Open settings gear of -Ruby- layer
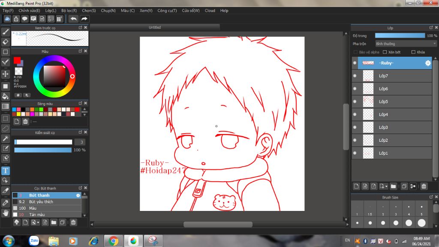This screenshot has height=247, width=439. [x=428, y=63]
